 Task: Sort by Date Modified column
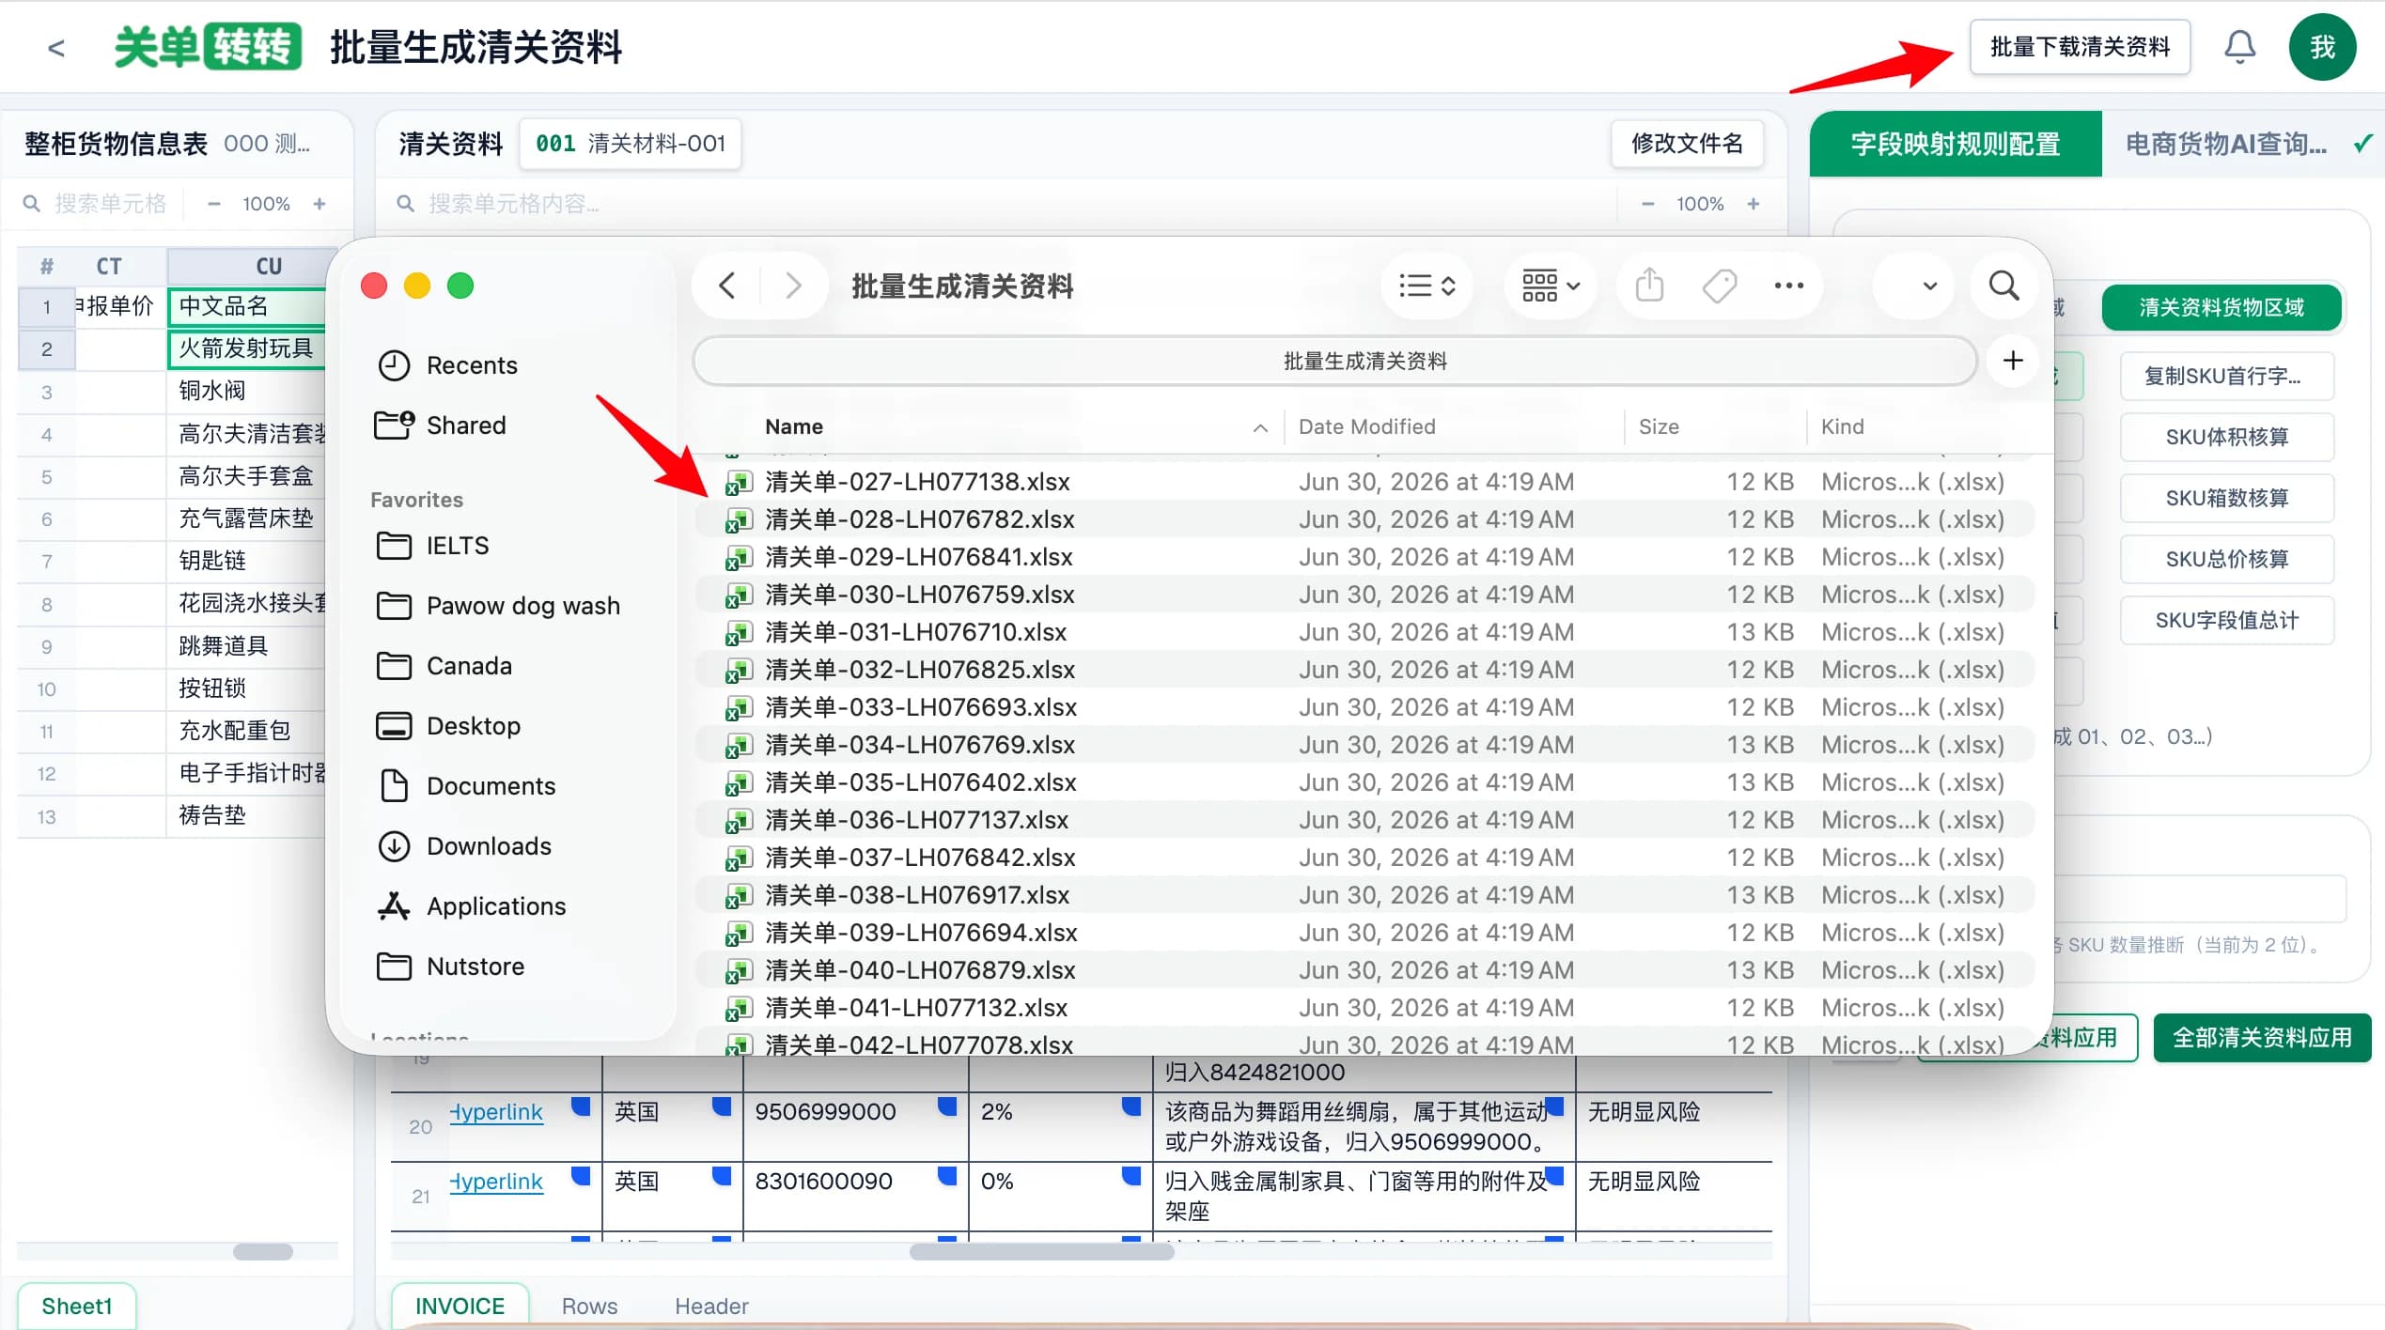click(x=1366, y=426)
